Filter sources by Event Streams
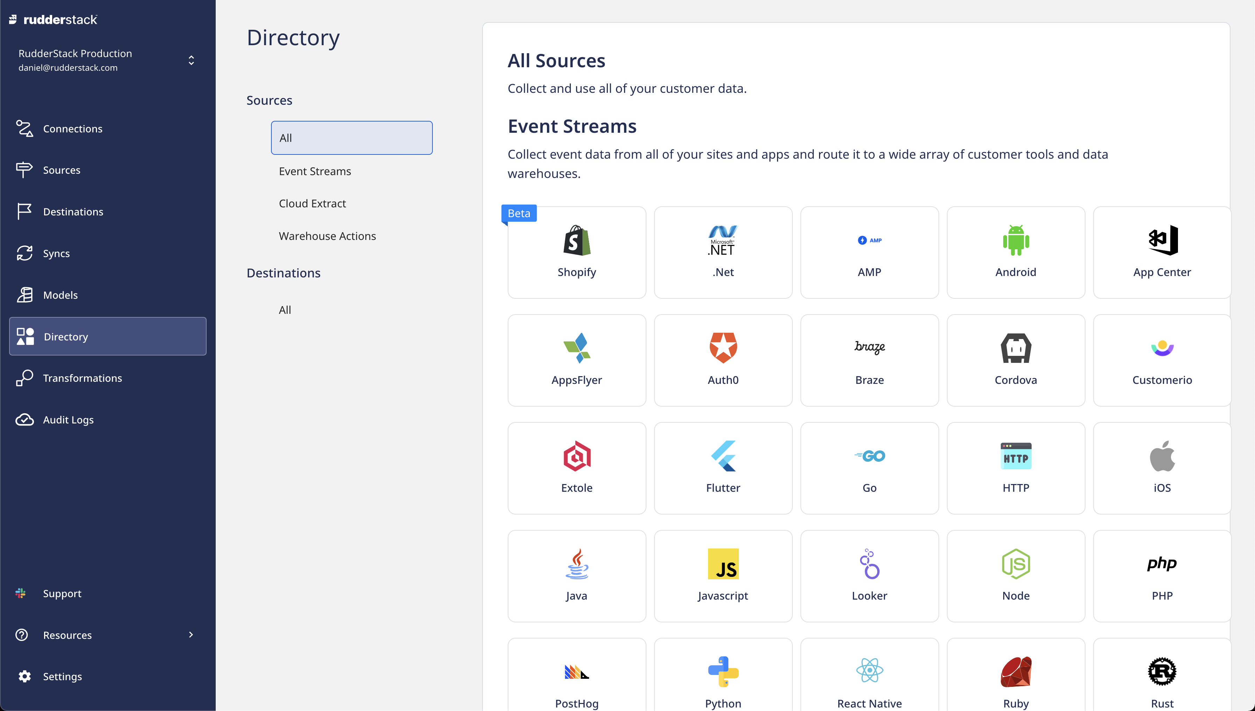Image resolution: width=1255 pixels, height=711 pixels. (315, 171)
